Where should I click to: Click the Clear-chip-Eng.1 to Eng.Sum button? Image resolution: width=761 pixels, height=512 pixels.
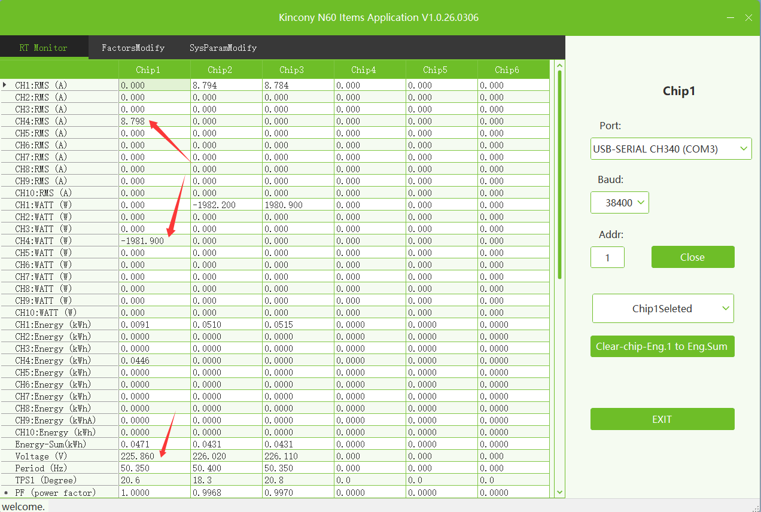pos(662,347)
